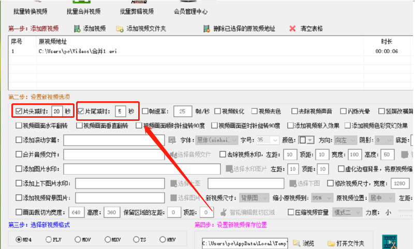Viewport: 415px width, 249px height.
Task: Click the 智能编辑裁切区域 scissors icon
Action: click(x=224, y=212)
